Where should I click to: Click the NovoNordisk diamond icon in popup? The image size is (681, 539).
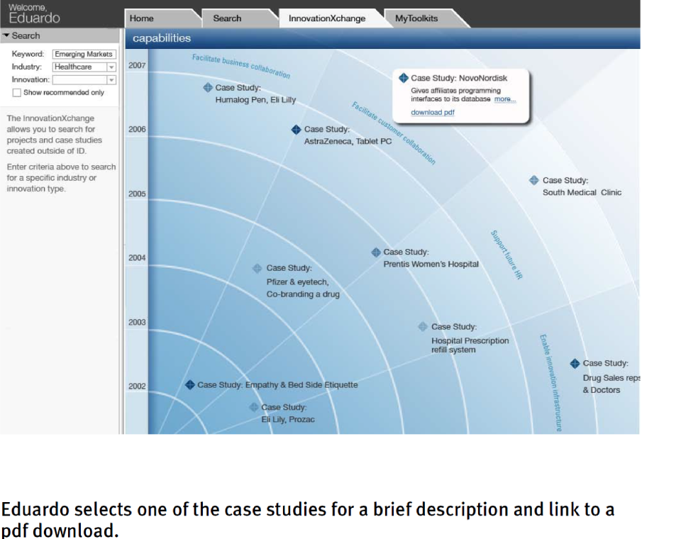404,78
